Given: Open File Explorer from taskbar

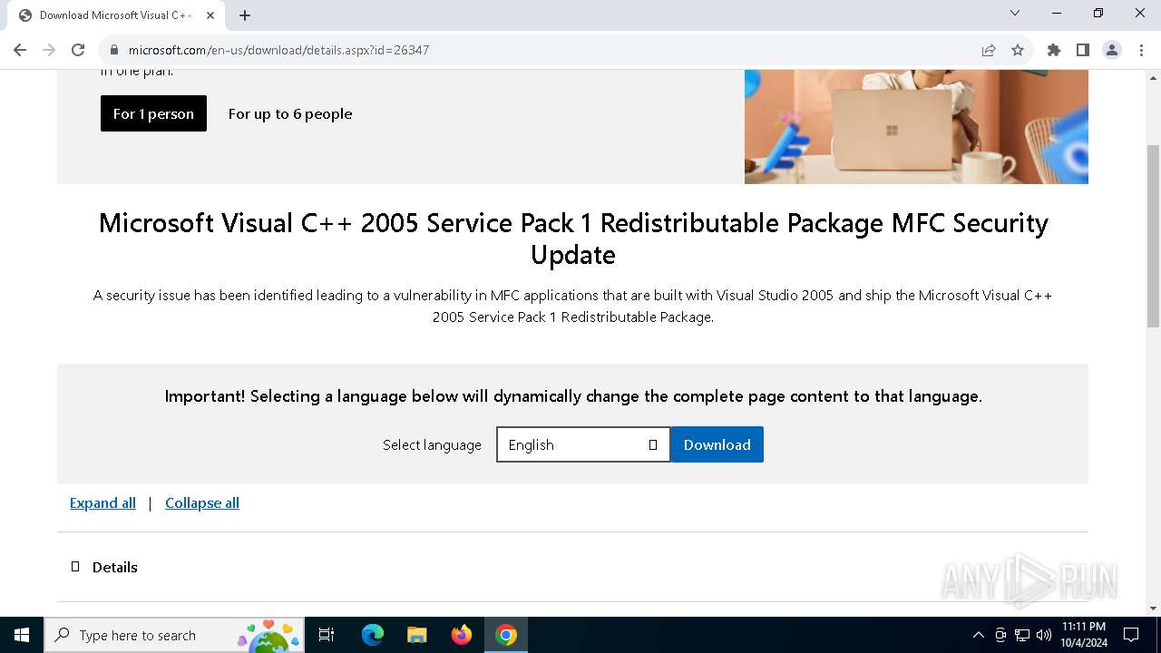Looking at the screenshot, I should coord(416,635).
